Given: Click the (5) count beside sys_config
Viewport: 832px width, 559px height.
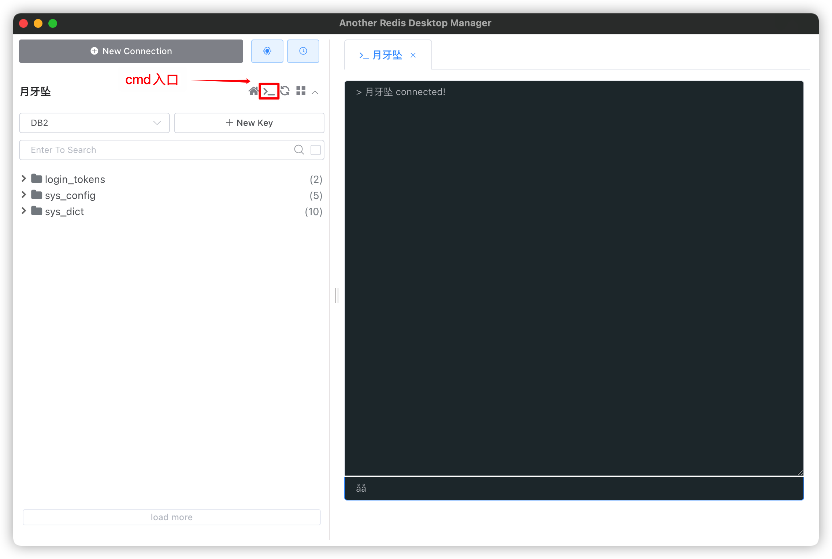Looking at the screenshot, I should click(x=316, y=195).
